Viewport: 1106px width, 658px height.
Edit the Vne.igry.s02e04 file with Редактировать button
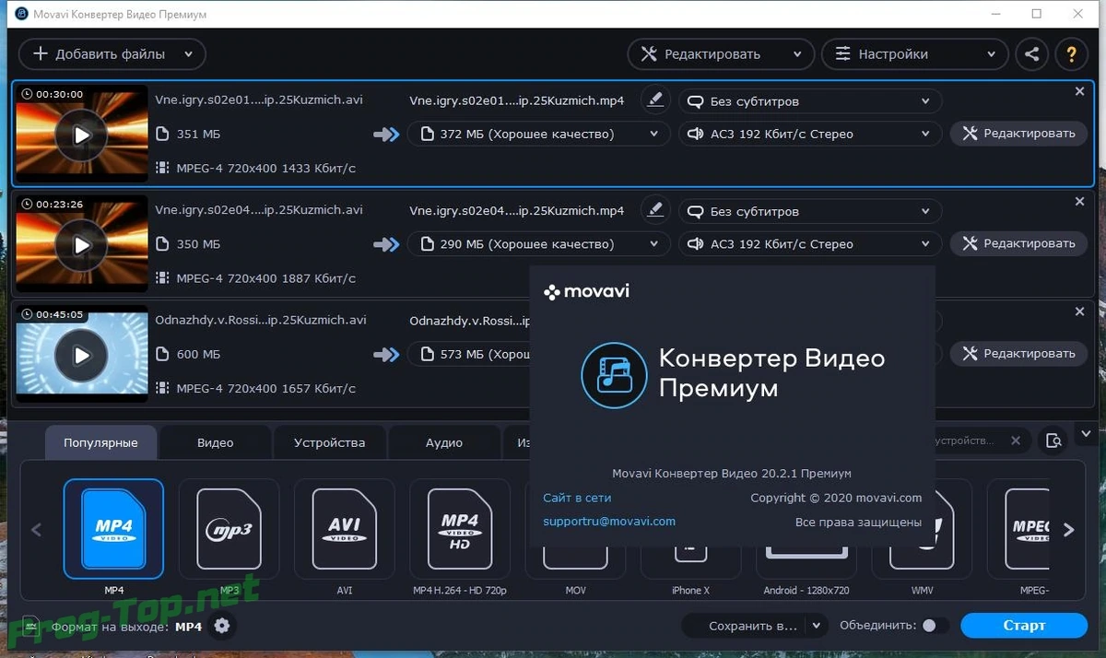point(1018,243)
